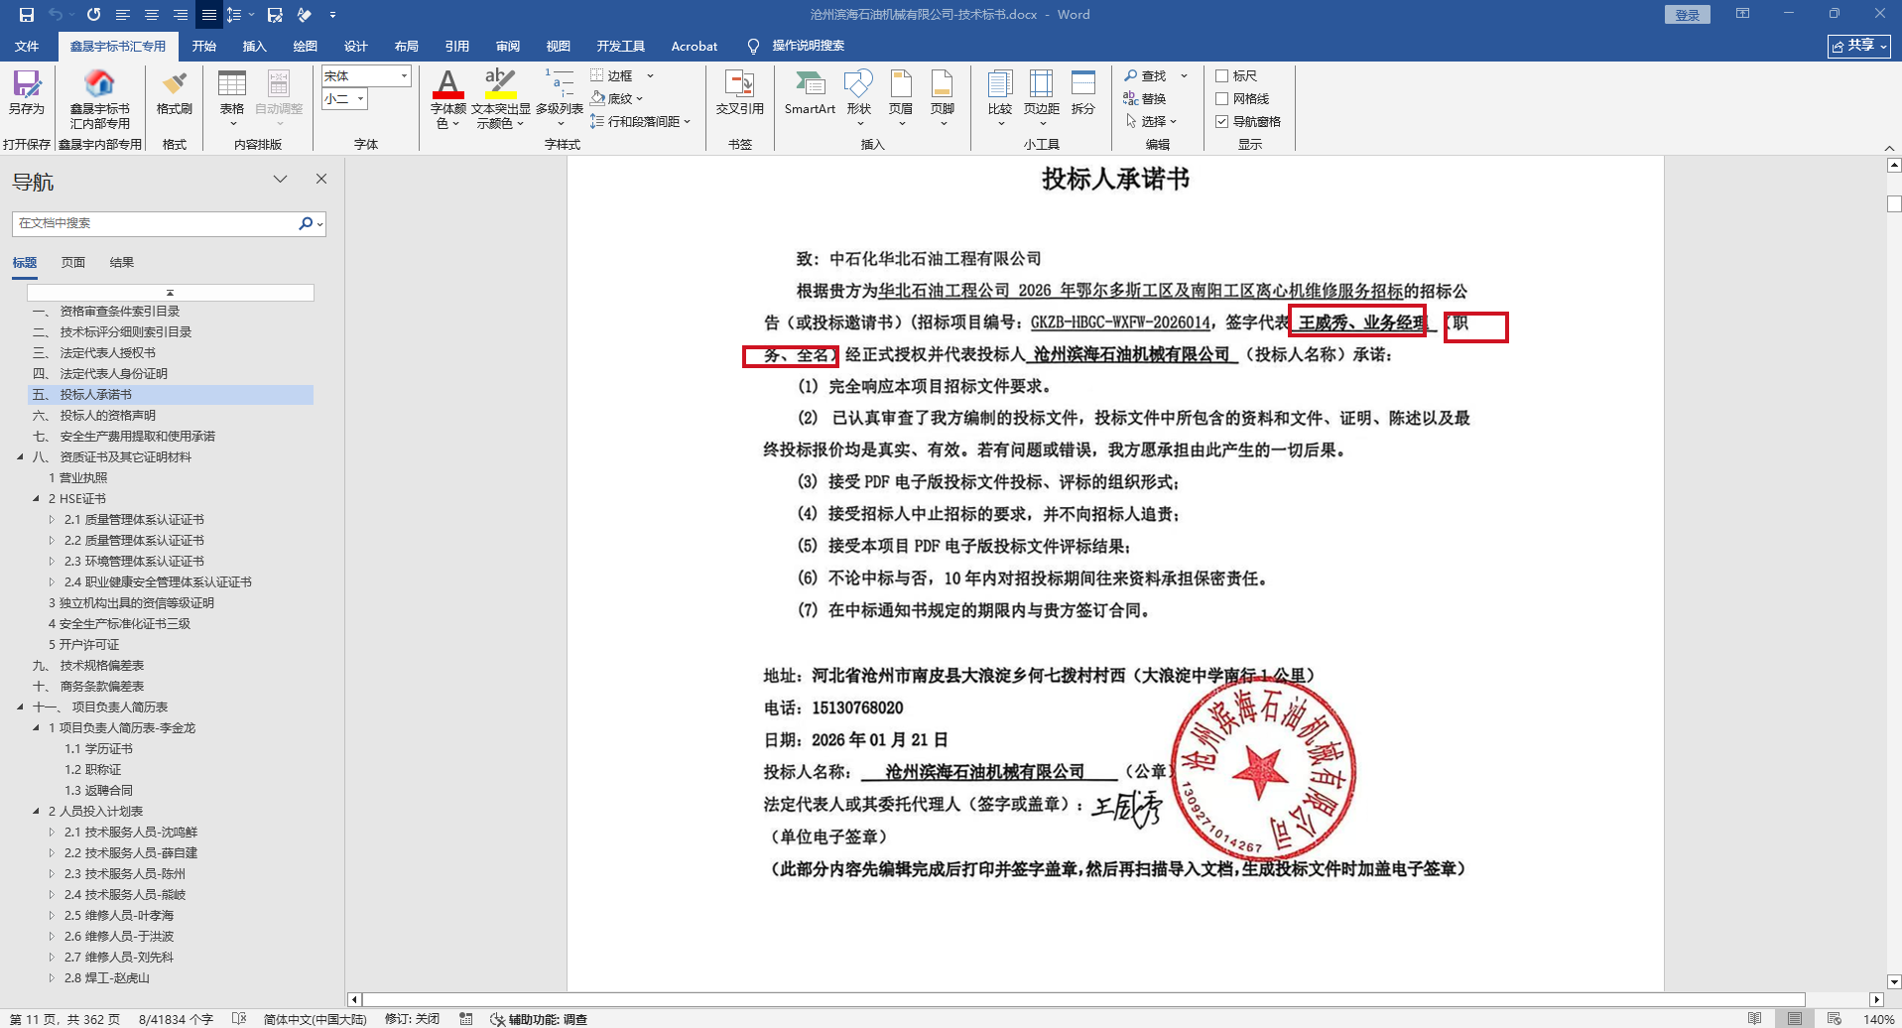Click the 登录 sign-in button

point(1688,15)
